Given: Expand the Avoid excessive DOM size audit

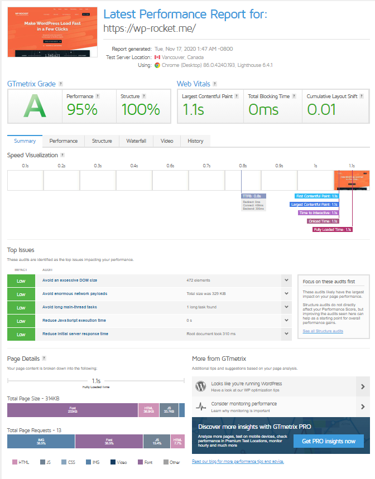Looking at the screenshot, I should coord(286,280).
